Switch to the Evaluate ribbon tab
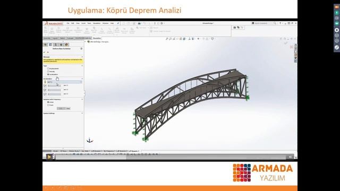340x191 pixels. pos(70,38)
